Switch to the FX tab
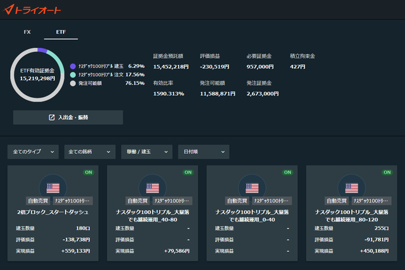 click(27, 32)
